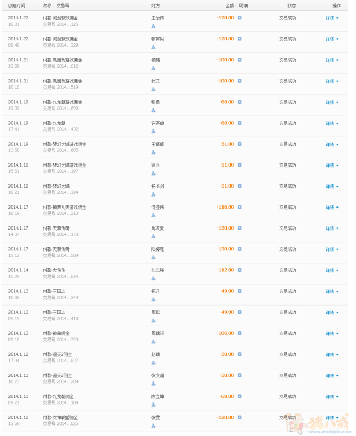Click the 创建时间 column header
Viewport: 356px width, 436px height.
tap(17, 6)
